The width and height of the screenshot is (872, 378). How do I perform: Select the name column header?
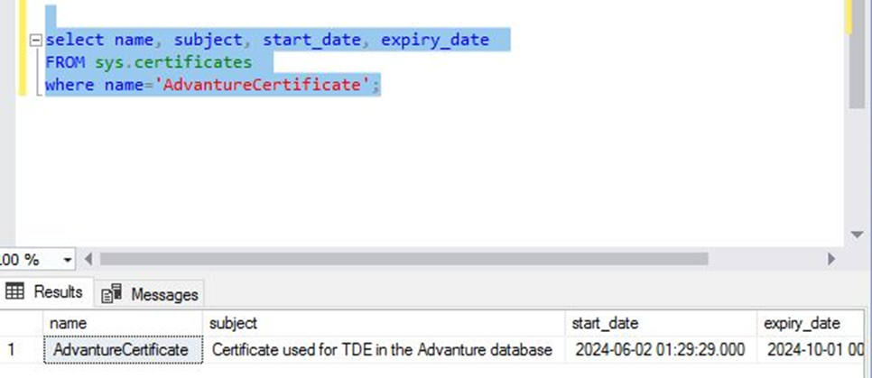click(122, 323)
